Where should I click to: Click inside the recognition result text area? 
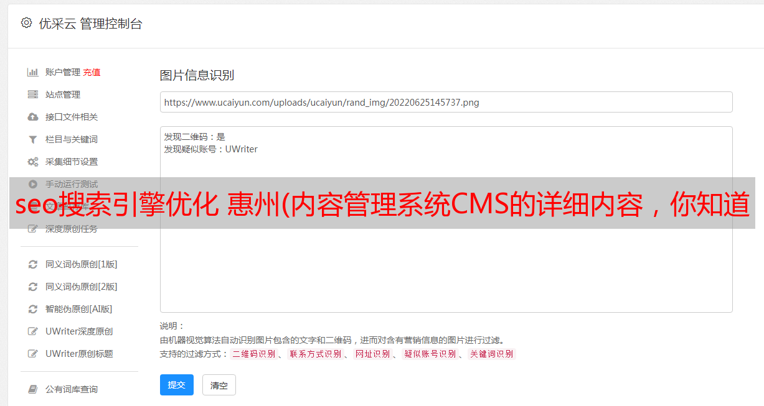446,219
